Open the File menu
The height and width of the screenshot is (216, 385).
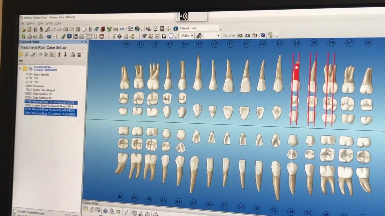(22, 23)
